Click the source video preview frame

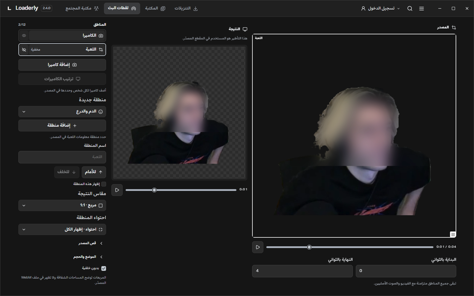tap(354, 136)
